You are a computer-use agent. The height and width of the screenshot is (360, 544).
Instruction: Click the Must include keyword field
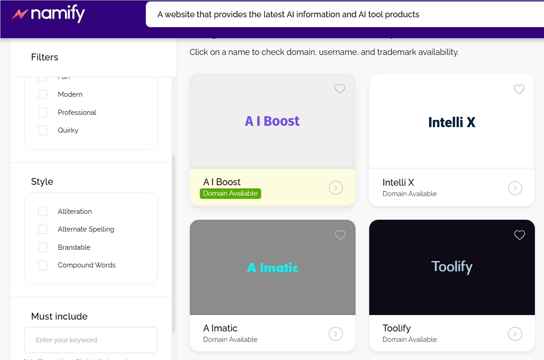pyautogui.click(x=91, y=340)
